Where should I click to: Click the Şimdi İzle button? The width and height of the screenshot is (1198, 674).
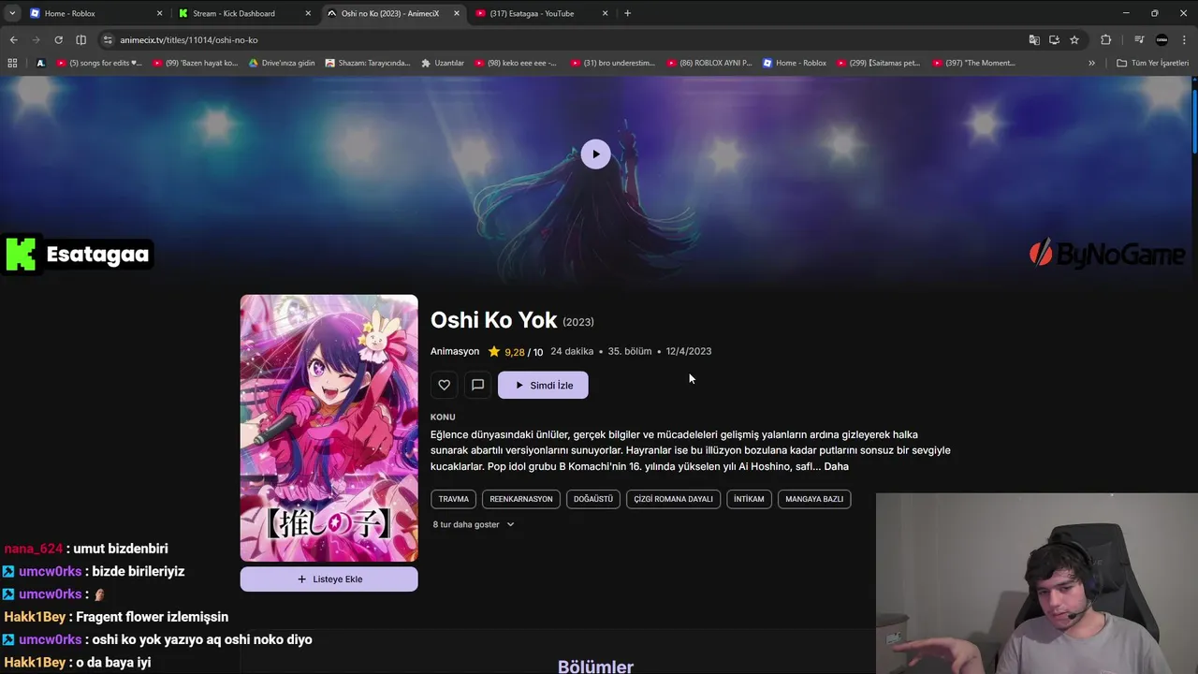[543, 385]
